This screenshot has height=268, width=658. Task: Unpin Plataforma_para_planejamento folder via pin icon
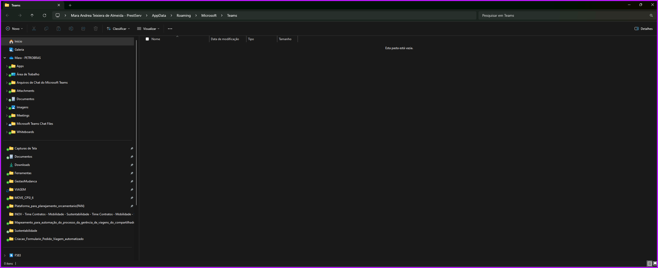click(132, 206)
